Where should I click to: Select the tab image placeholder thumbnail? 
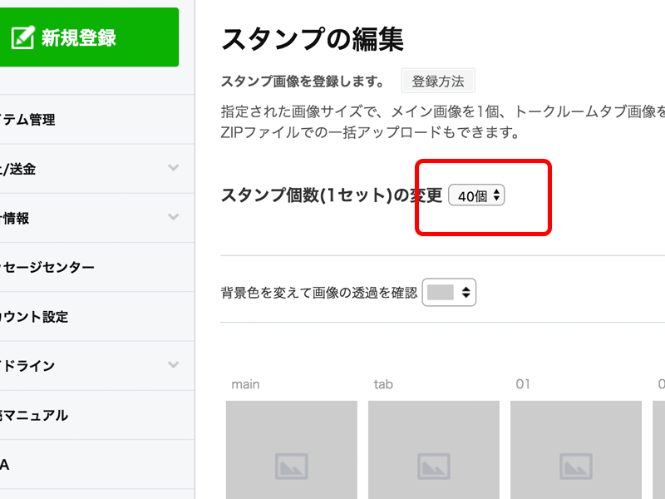click(x=433, y=450)
